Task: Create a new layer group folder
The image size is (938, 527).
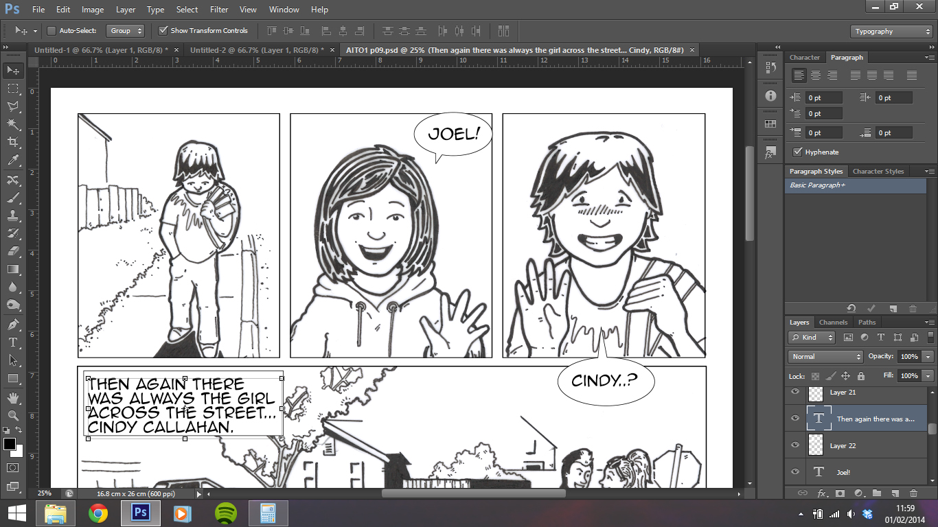Action: click(877, 493)
